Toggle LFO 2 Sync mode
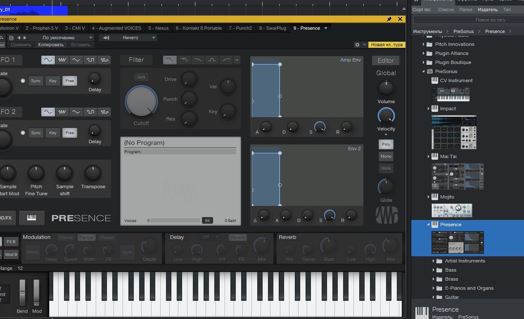Screen dimensions: 524x319 (36, 133)
